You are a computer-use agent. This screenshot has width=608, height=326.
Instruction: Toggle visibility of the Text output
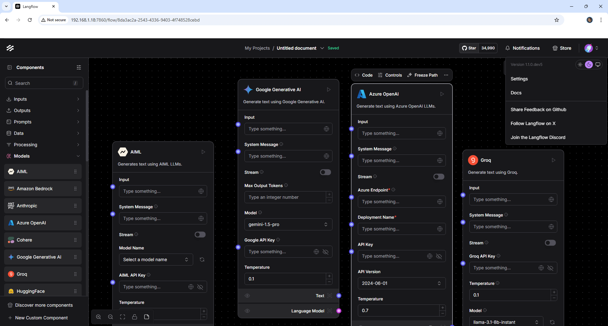247,296
